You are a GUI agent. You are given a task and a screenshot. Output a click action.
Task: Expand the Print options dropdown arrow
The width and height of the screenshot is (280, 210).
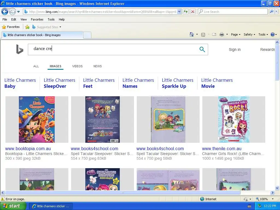tap(227, 34)
